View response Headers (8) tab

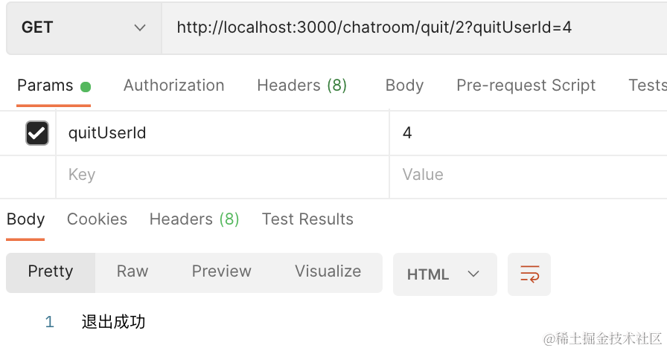pos(194,219)
